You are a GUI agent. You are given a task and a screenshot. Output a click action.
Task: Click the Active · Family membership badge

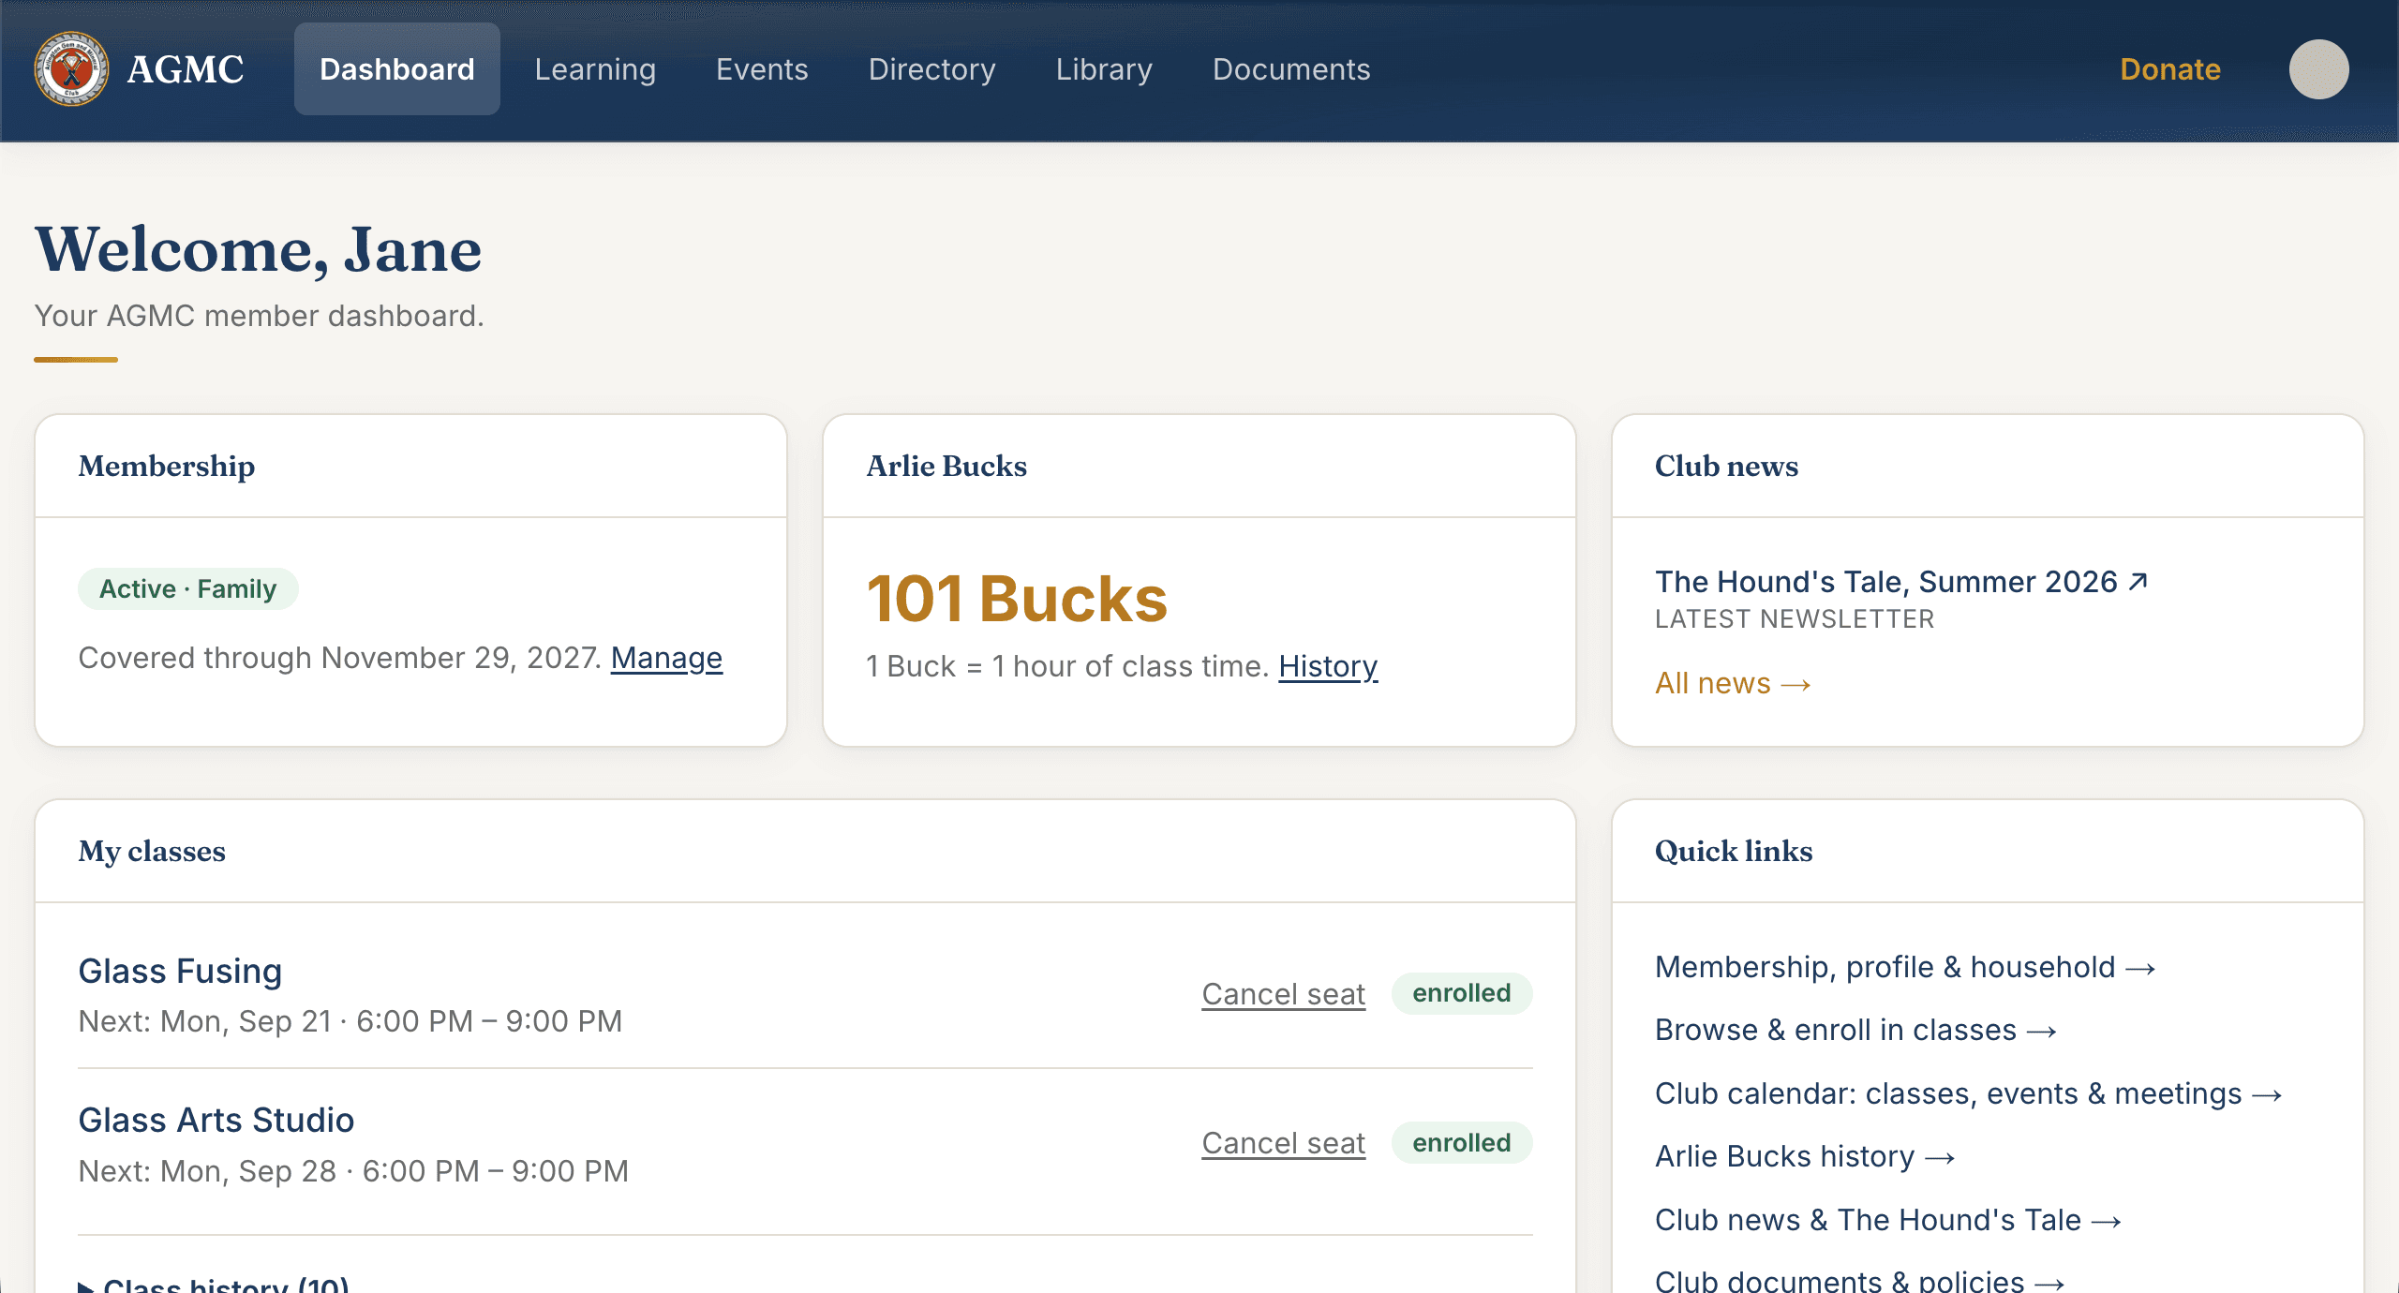(x=187, y=589)
